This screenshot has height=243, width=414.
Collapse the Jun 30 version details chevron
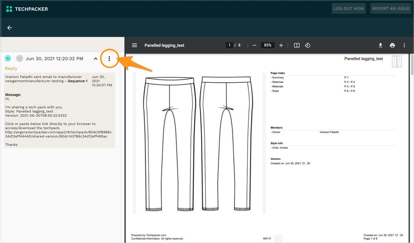coord(96,59)
